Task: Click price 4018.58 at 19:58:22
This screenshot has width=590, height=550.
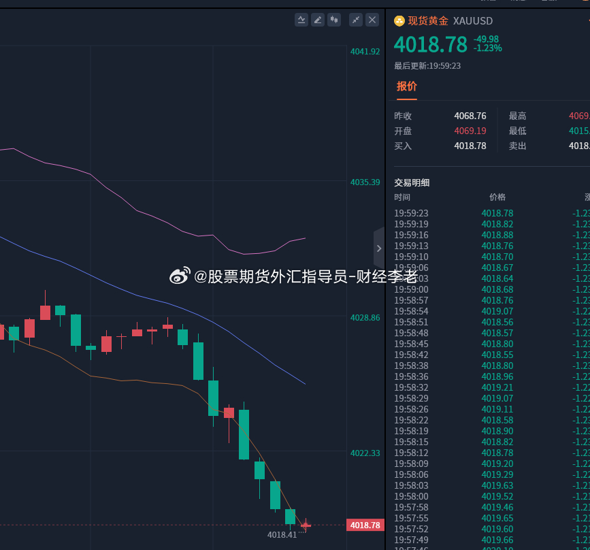Action: tap(497, 421)
